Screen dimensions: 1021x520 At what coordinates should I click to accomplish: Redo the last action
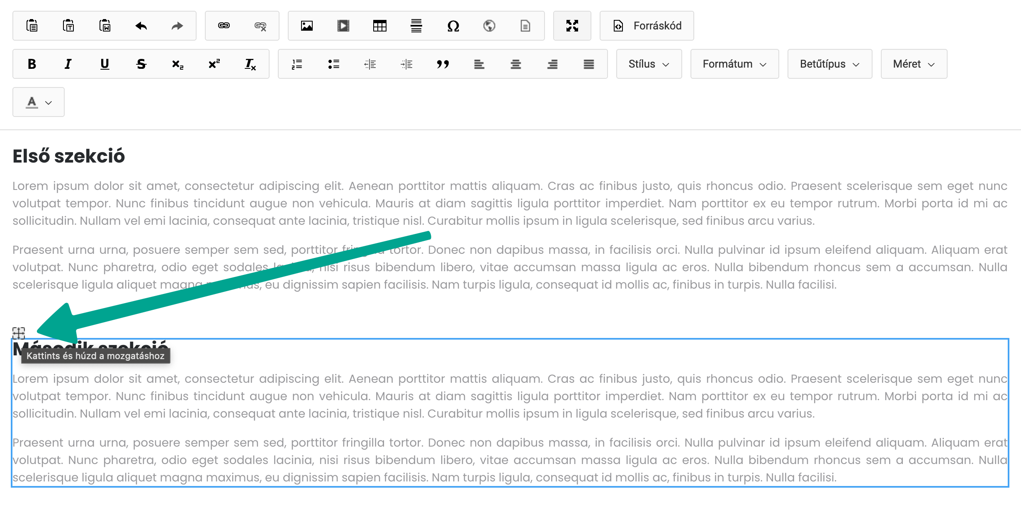pos(177,26)
